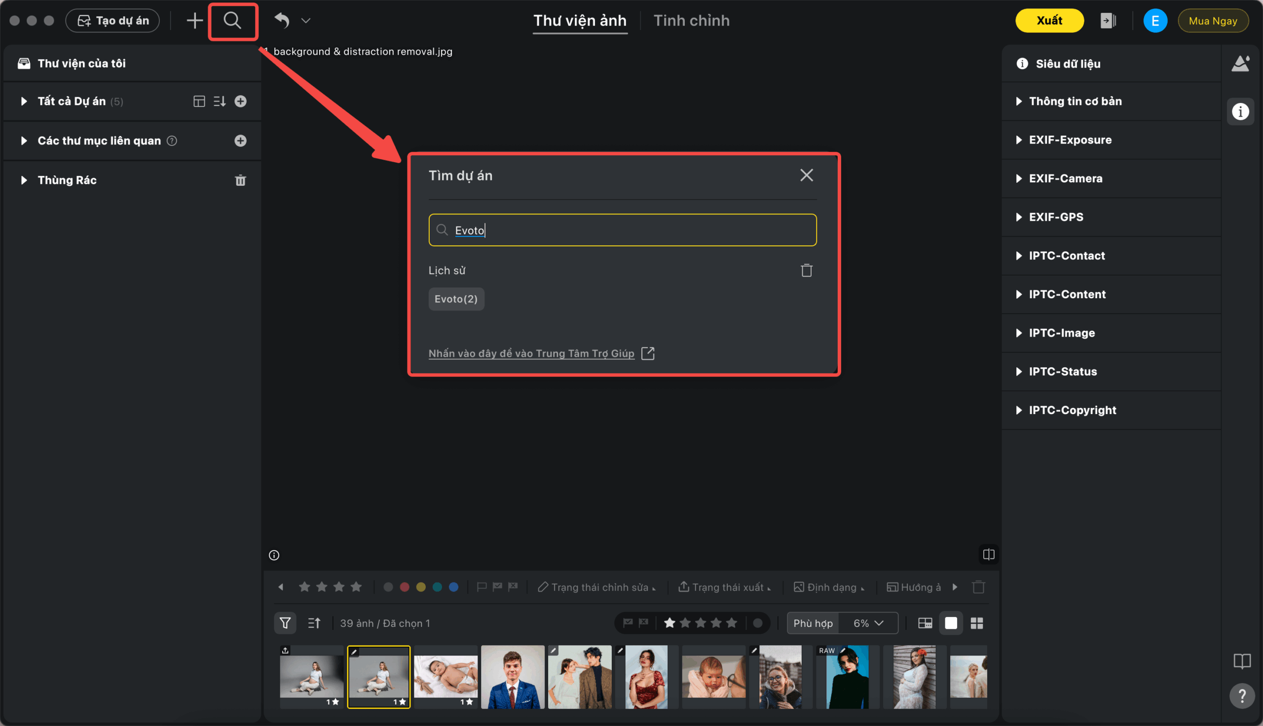
Task: Switch to filmstrip grid view icon
Action: [x=925, y=623]
